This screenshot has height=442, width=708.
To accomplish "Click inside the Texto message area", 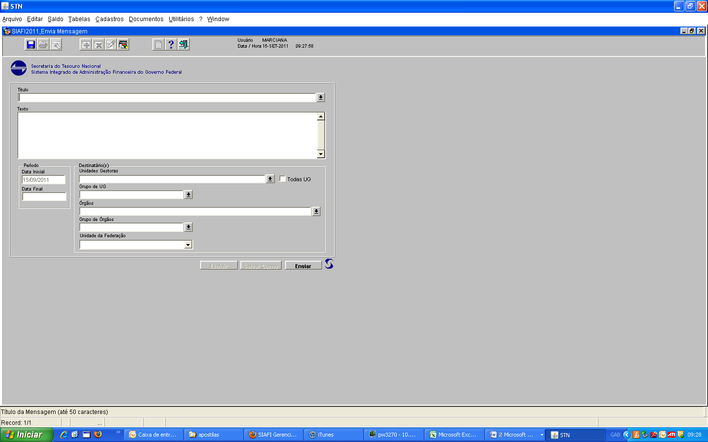I will 168,136.
